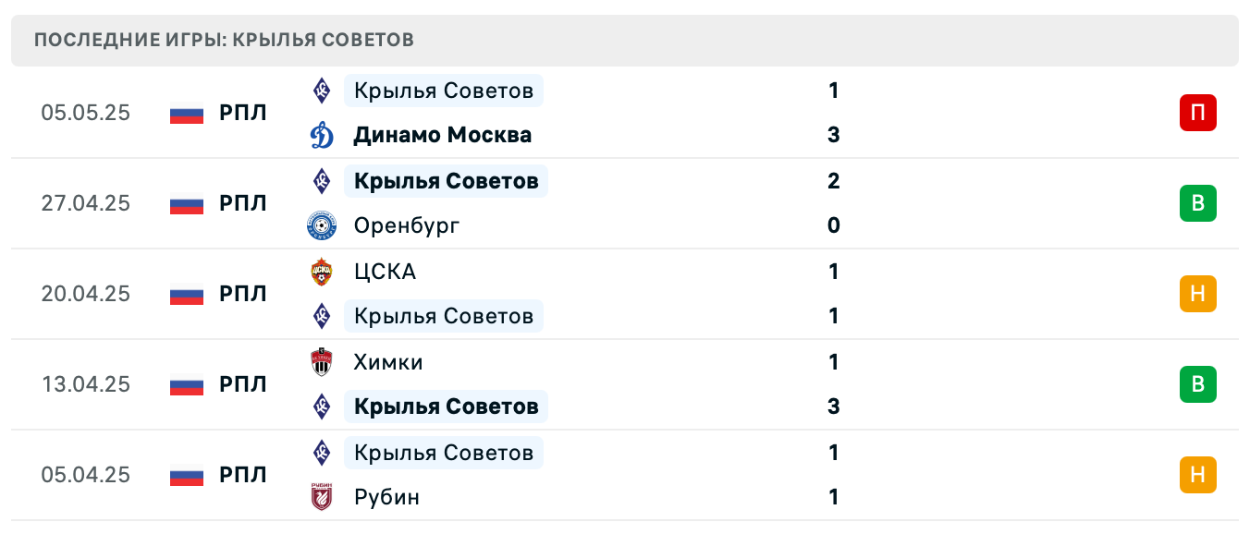Click the Russian flag beside the 20.04.25 game
This screenshot has width=1250, height=534.
[186, 294]
